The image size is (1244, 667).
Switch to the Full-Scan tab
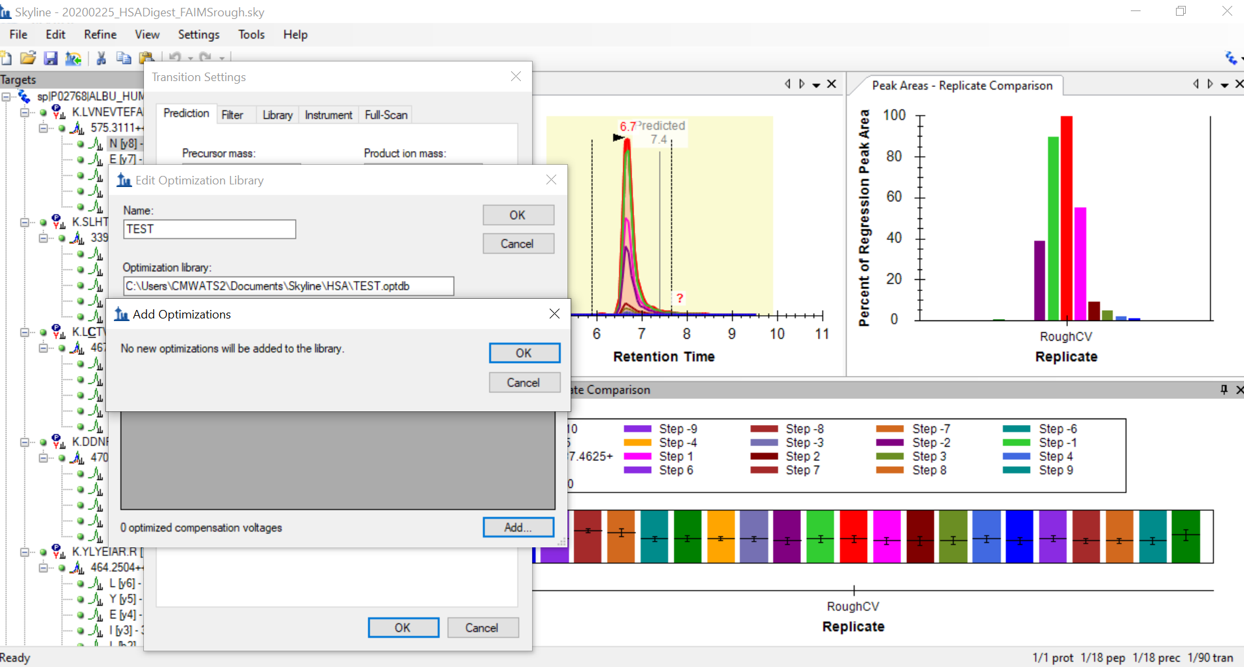tap(386, 115)
